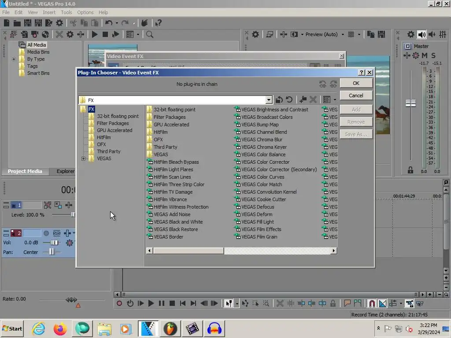
Task: Open the Options menu
Action: click(85, 12)
